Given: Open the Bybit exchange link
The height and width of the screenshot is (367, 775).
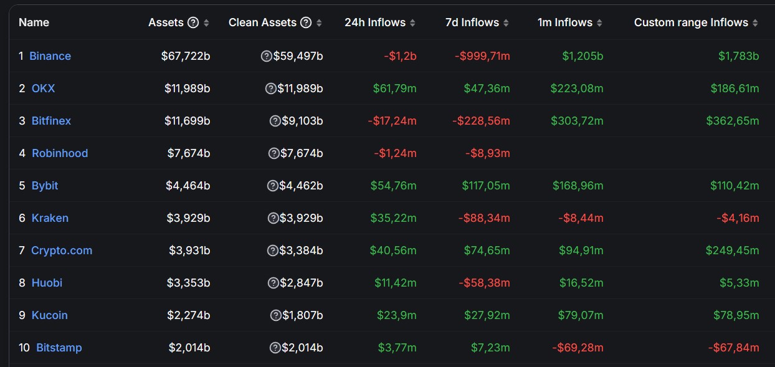Looking at the screenshot, I should pos(45,186).
